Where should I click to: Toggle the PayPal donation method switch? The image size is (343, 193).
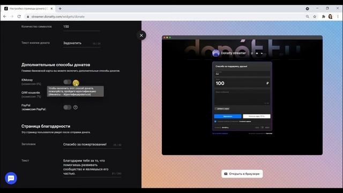pyautogui.click(x=68, y=107)
